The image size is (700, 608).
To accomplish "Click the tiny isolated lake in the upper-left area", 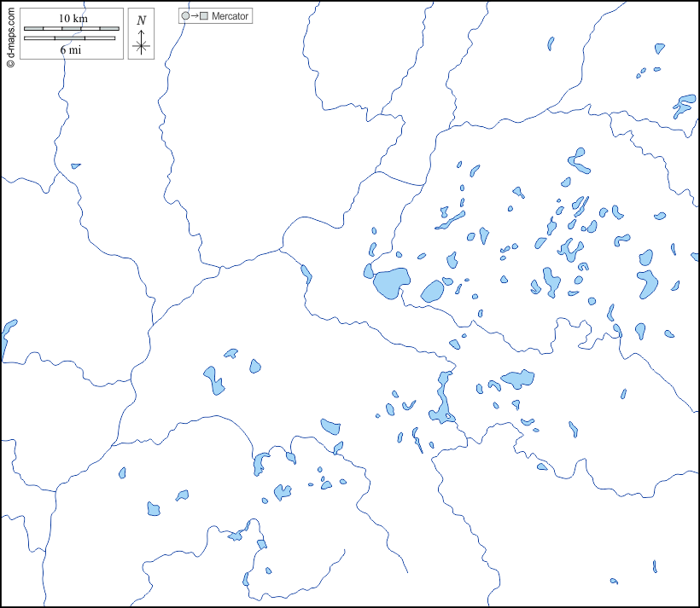I will [x=75, y=165].
